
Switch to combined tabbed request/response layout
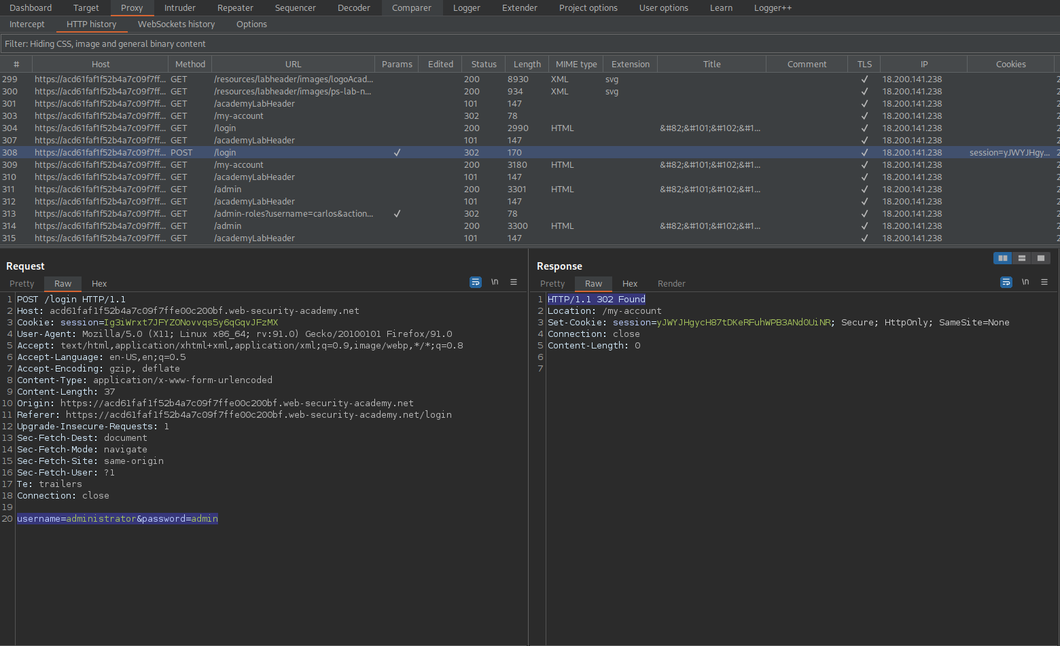point(1041,258)
